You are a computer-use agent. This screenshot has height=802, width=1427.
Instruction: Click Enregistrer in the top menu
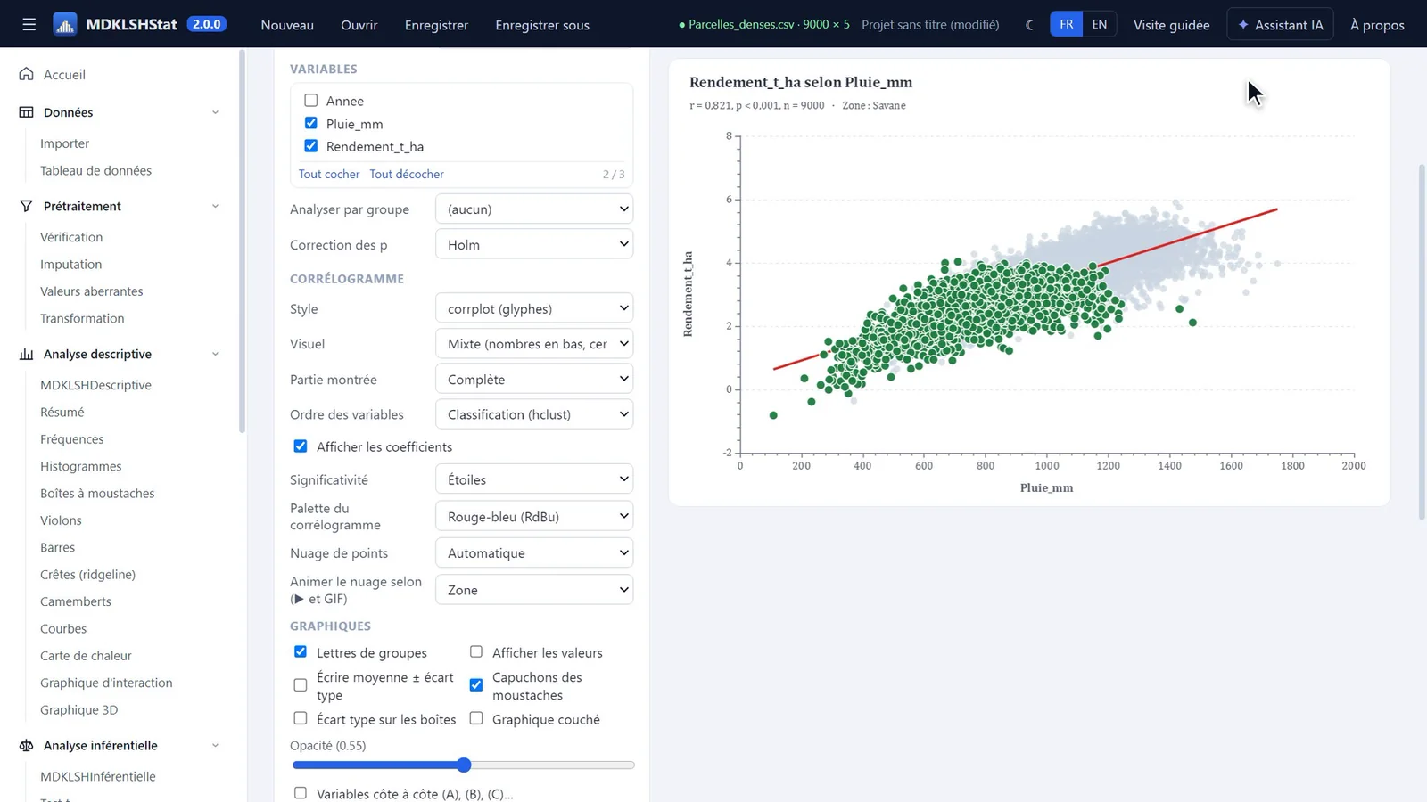coord(436,25)
